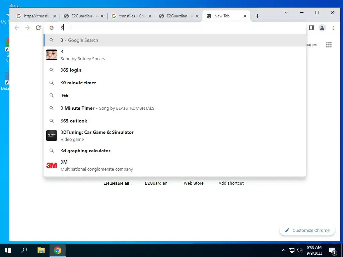The width and height of the screenshot is (343, 257).
Task: Pick the '3d graphing calculator' suggestion
Action: 175,151
